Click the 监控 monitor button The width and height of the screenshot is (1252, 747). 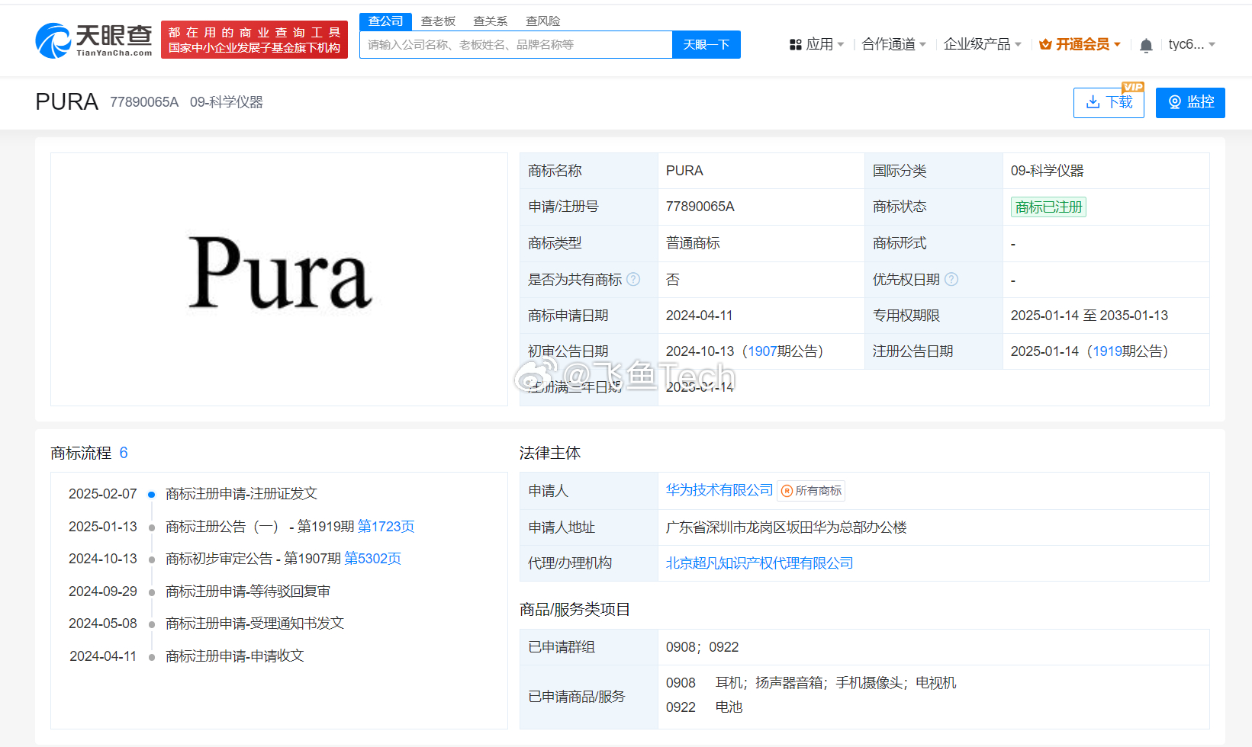pos(1190,102)
